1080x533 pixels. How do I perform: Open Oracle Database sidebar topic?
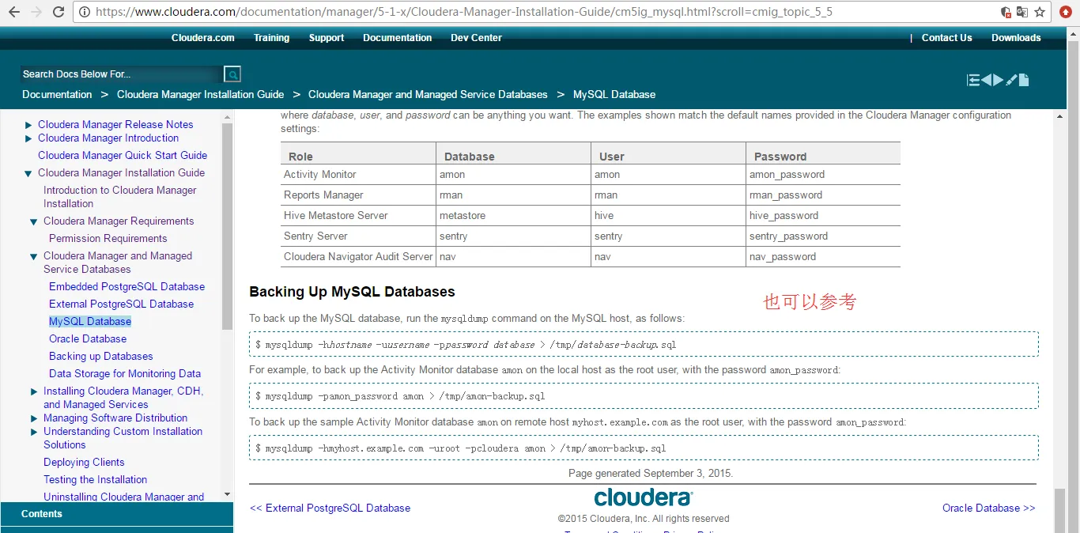[88, 338]
